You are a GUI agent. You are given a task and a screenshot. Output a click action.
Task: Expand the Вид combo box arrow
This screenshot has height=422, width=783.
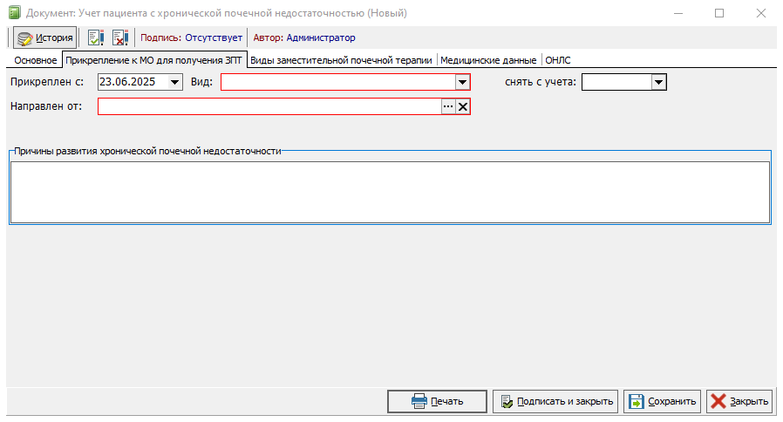tap(462, 82)
